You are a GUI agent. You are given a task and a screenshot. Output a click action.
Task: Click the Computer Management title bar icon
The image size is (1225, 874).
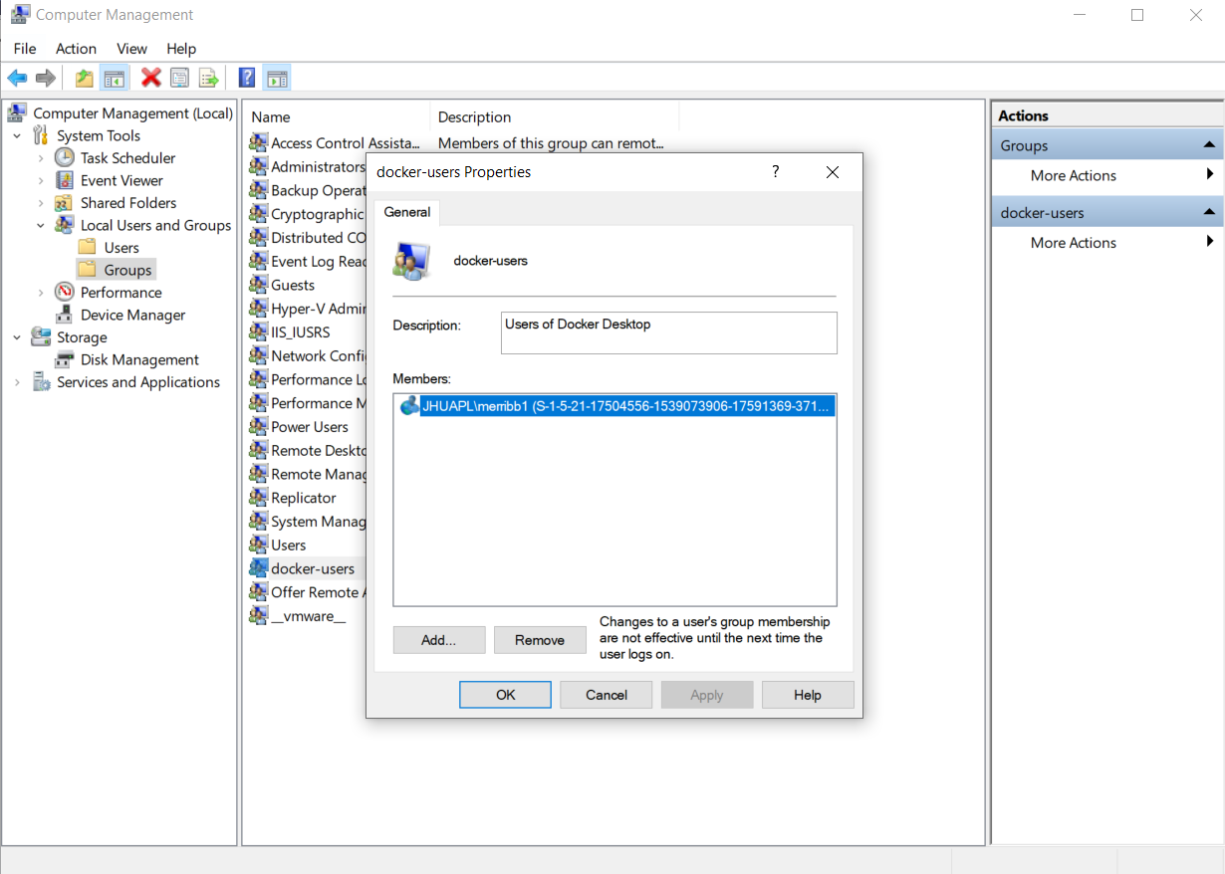pos(20,14)
